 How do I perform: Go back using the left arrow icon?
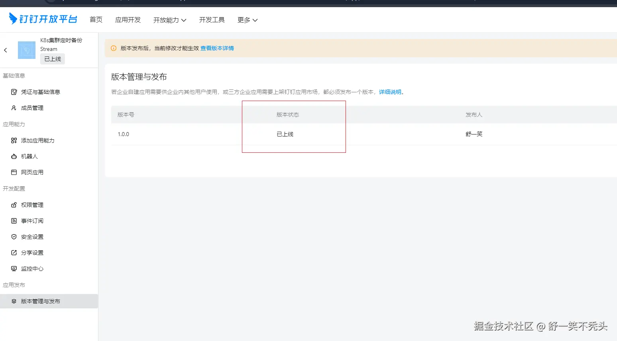[6, 50]
